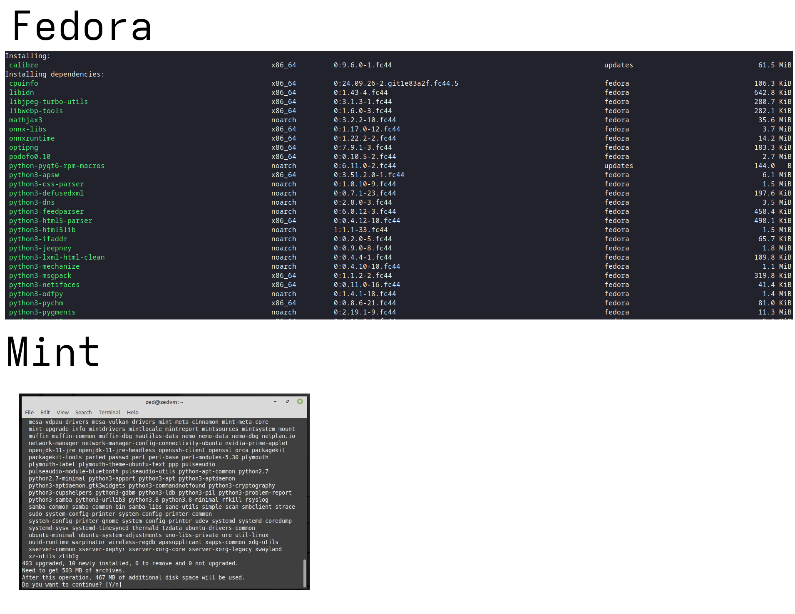Click the terminal vertical scrollbar thumb
The image size is (795, 614).
click(305, 573)
